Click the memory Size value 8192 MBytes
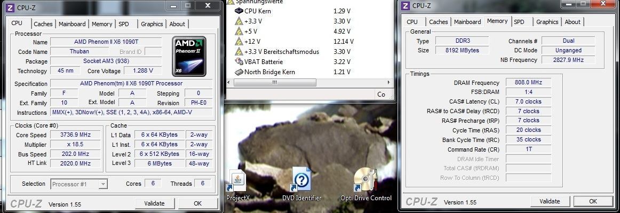This screenshot has width=620, height=213. point(462,50)
